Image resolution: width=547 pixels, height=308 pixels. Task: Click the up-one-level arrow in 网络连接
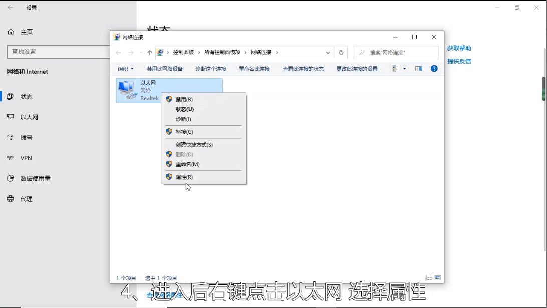click(150, 52)
